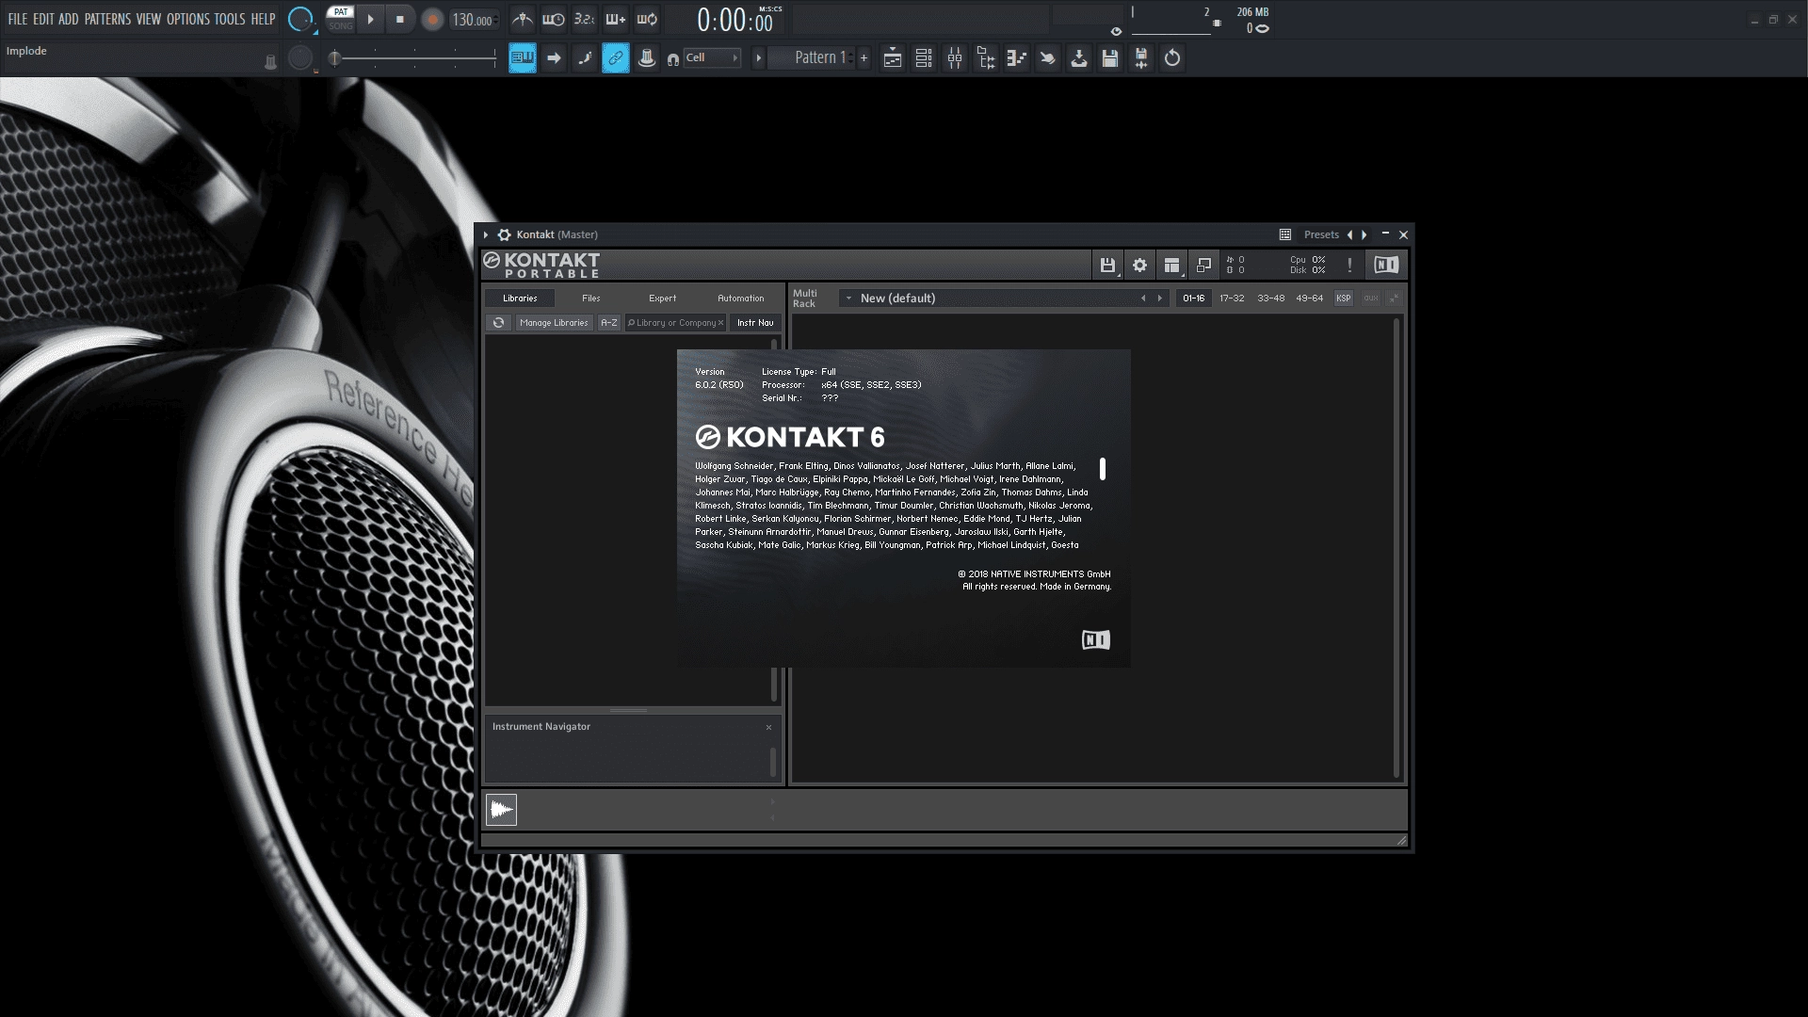Image resolution: width=1808 pixels, height=1017 pixels.
Task: Open the EDIT menu
Action: pyautogui.click(x=43, y=19)
